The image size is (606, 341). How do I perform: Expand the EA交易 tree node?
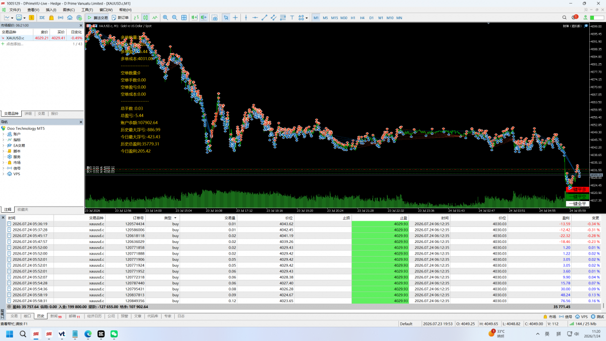pyautogui.click(x=3, y=145)
